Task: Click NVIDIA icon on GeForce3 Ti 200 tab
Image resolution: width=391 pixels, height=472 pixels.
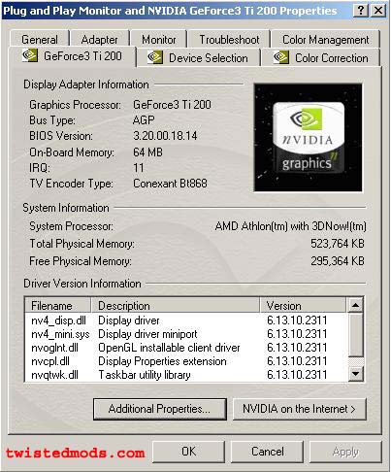Action: 30,55
